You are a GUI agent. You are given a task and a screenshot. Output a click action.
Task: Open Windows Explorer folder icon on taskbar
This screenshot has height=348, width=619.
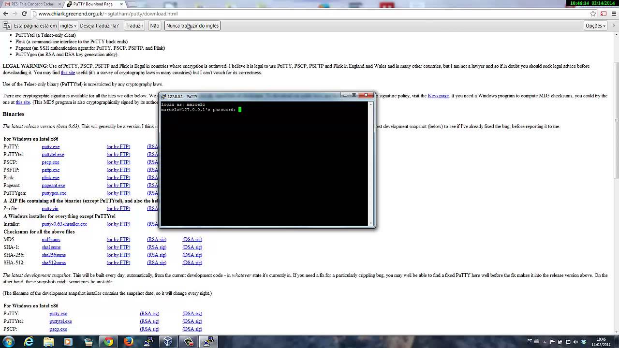pyautogui.click(x=48, y=341)
